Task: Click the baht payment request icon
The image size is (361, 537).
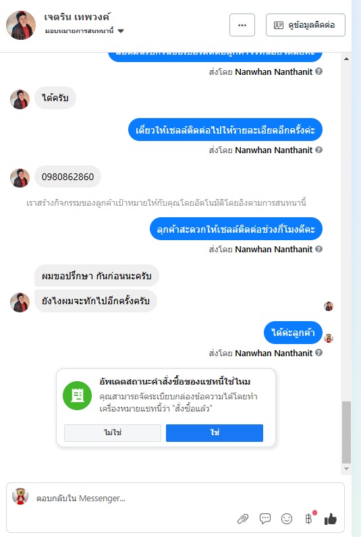Action: coord(308,519)
